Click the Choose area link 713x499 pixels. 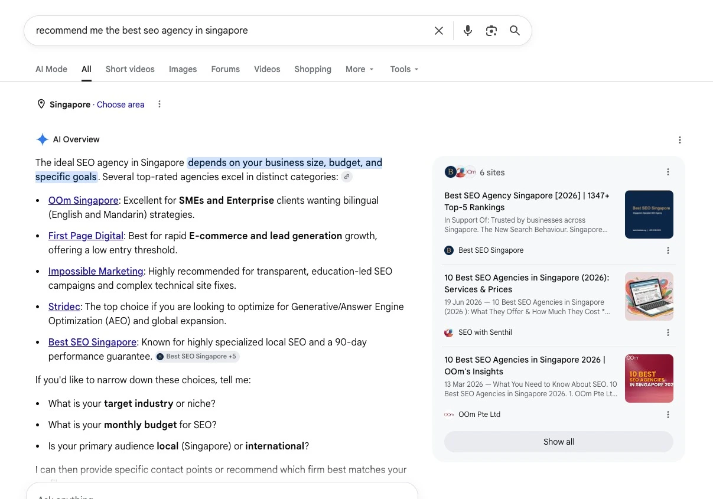121,105
